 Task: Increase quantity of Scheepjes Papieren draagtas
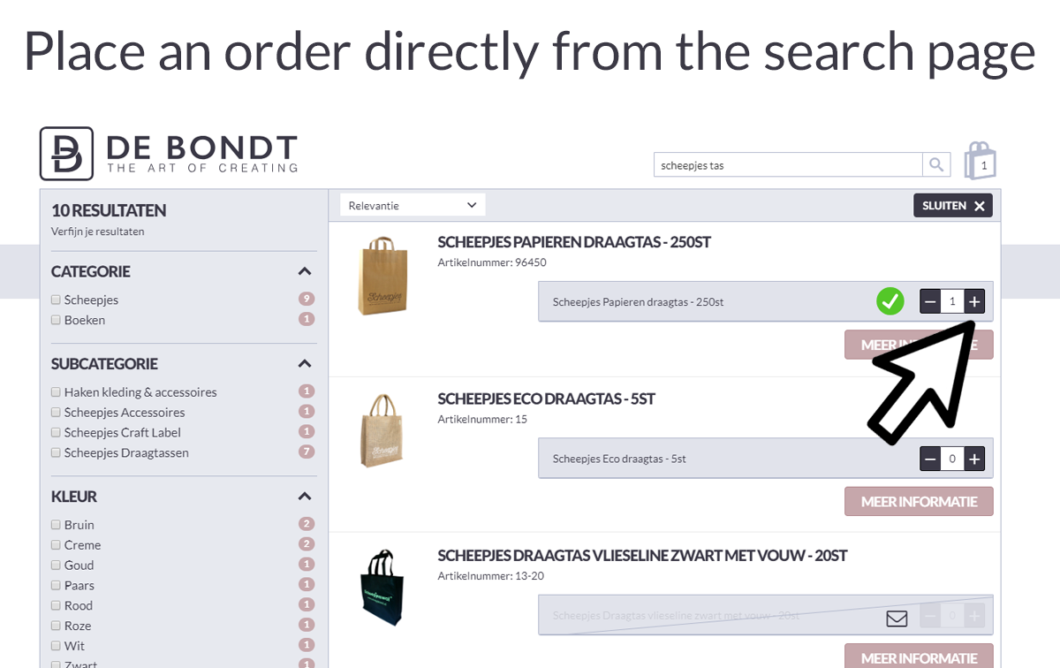(974, 302)
